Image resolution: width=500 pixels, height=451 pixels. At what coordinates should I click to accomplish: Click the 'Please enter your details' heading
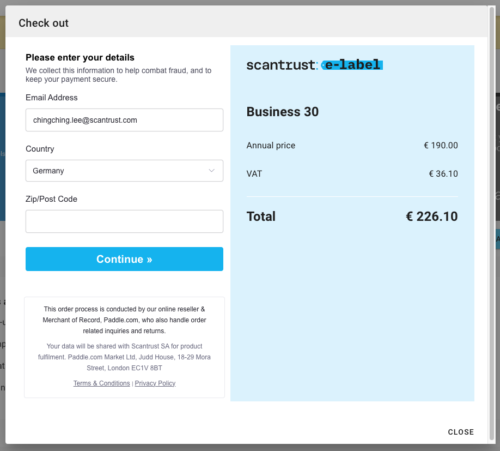[80, 57]
